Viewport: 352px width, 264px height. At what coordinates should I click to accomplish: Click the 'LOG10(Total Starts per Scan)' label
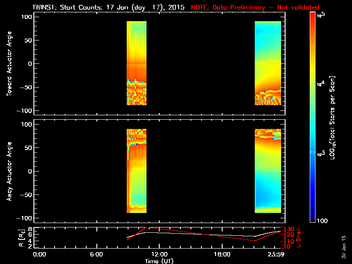[332, 117]
